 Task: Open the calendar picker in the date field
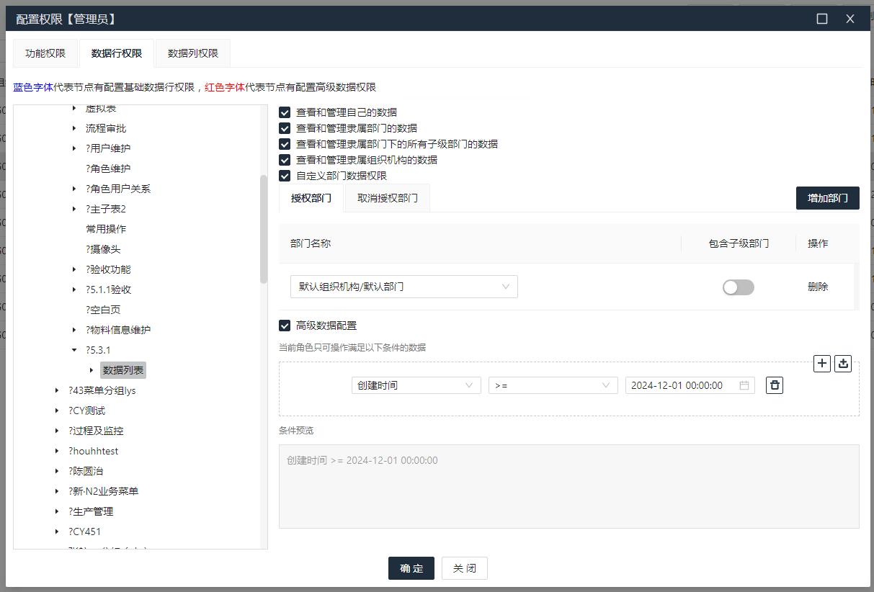point(743,385)
